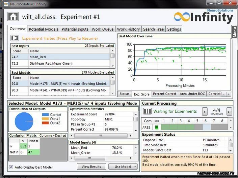The width and height of the screenshot is (238, 178).
Task: Switch to the Overview tab
Action: click(x=18, y=29)
